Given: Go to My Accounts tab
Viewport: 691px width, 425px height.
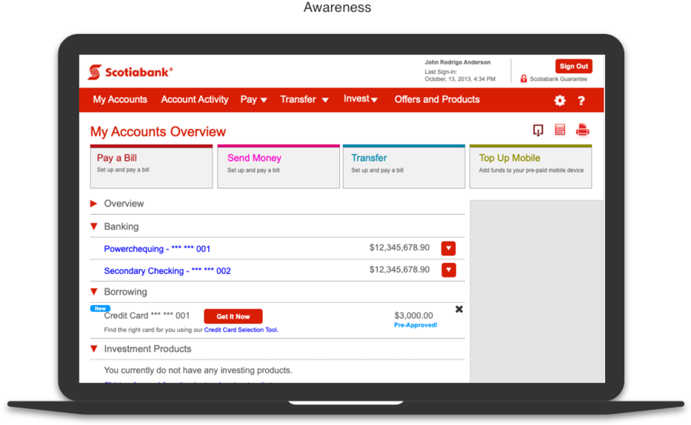Looking at the screenshot, I should (120, 99).
